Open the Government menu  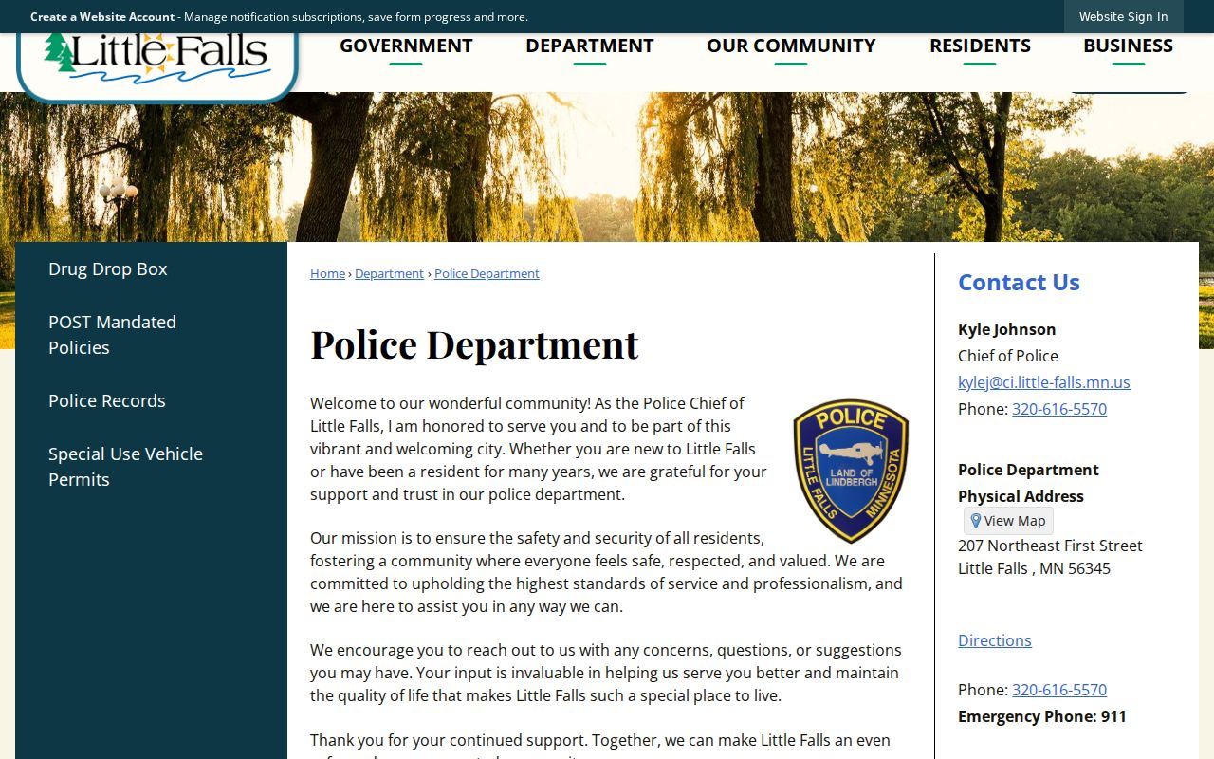406,46
